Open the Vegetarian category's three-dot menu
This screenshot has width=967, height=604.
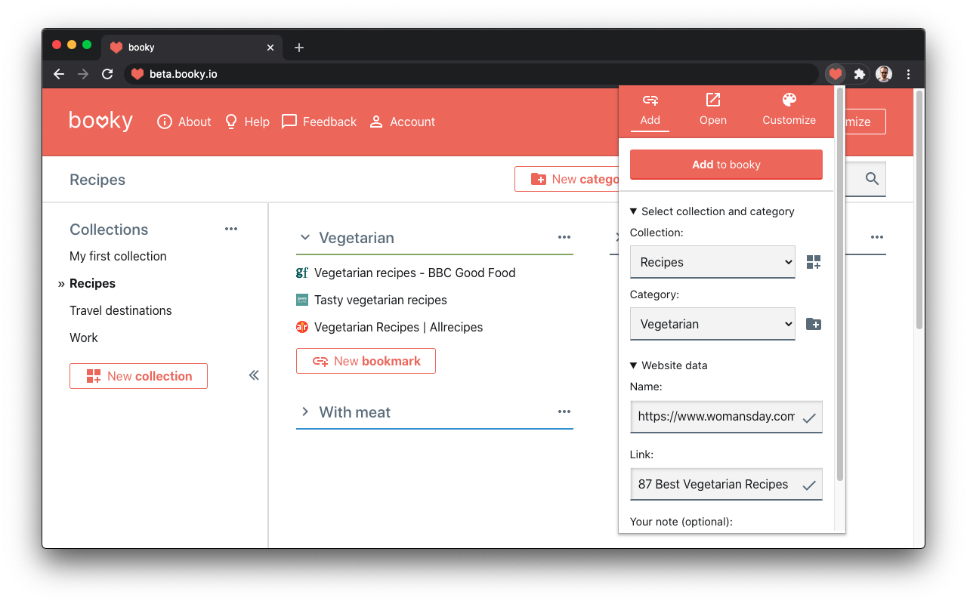pyautogui.click(x=564, y=236)
